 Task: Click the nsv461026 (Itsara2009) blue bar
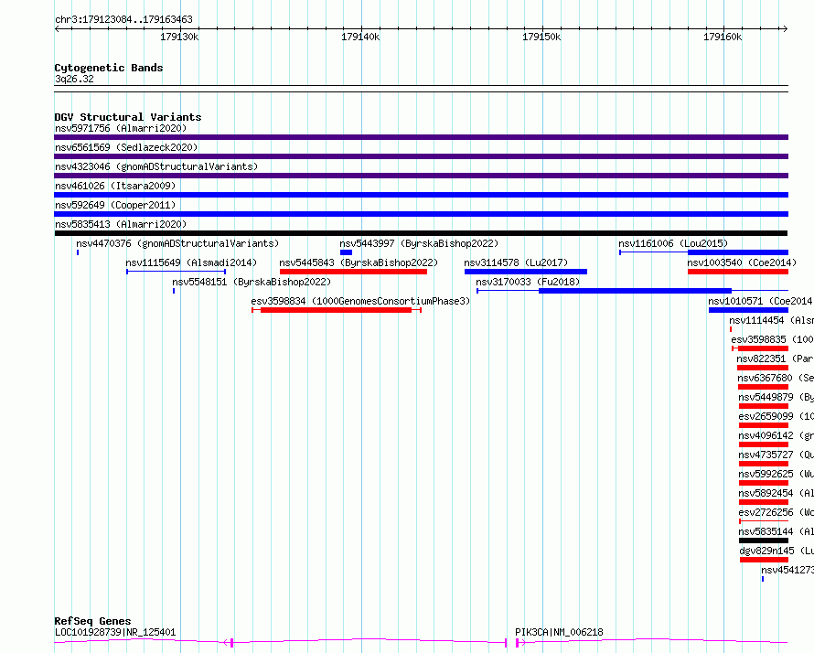[x=421, y=195]
